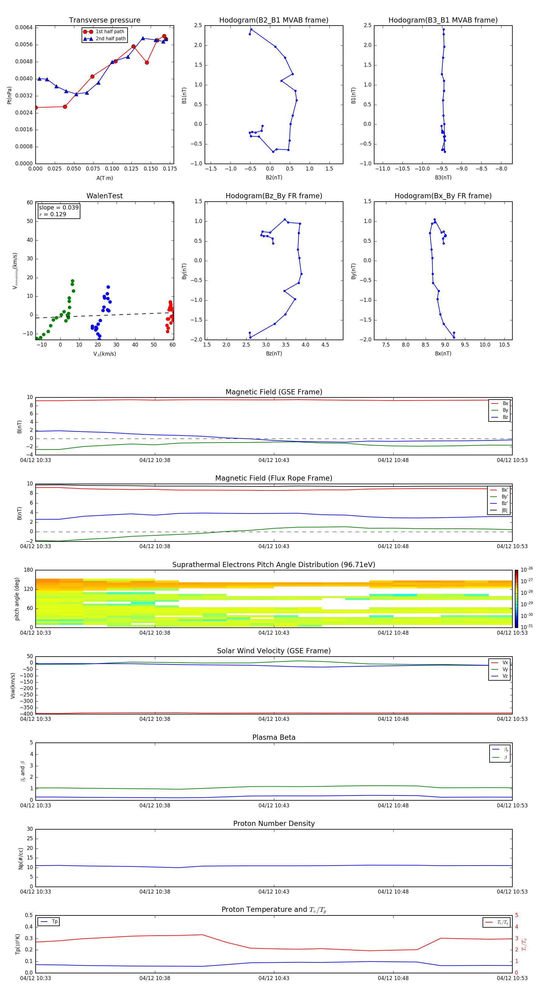Select the 'Solar Wind Velocity (GSE Frame)' title
Screen dimensions: 548x1005
coord(274,651)
